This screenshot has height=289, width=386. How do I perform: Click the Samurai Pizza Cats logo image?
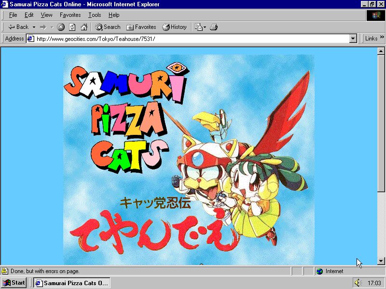pos(189,160)
